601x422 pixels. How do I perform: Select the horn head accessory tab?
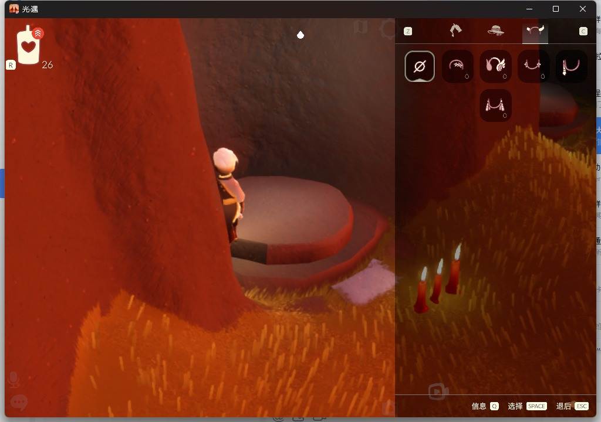tap(535, 30)
